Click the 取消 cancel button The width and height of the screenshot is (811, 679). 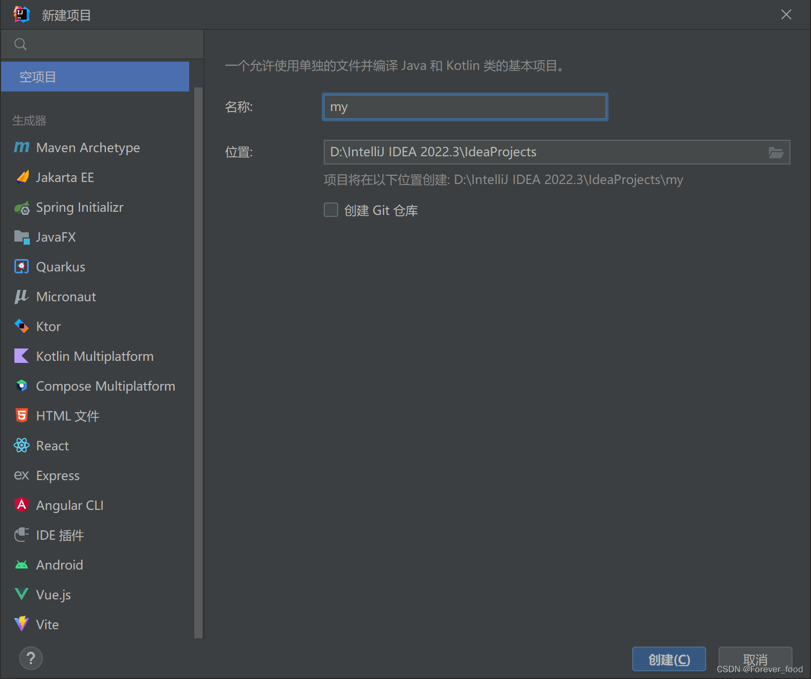[x=755, y=659]
